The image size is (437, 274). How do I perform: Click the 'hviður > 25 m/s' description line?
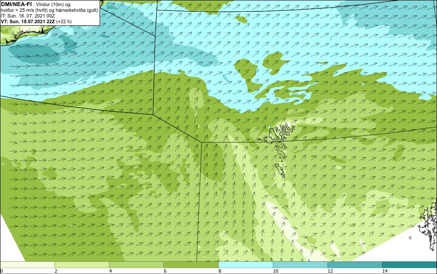(49, 11)
